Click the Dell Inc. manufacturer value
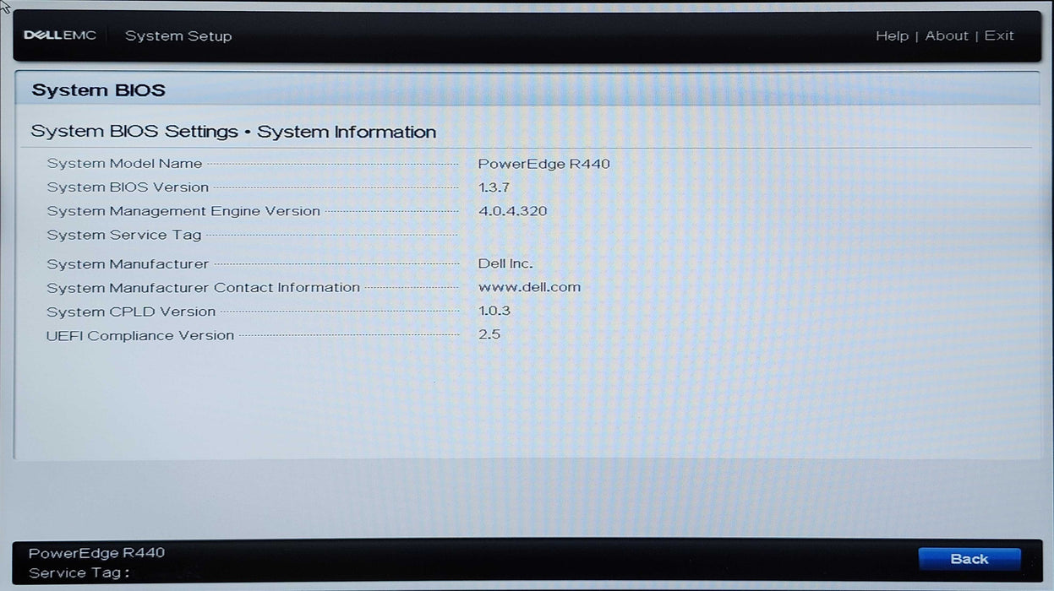The image size is (1054, 591). (x=505, y=263)
